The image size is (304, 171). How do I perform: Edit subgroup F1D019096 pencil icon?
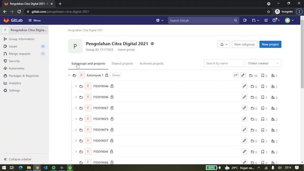pyautogui.click(x=245, y=97)
